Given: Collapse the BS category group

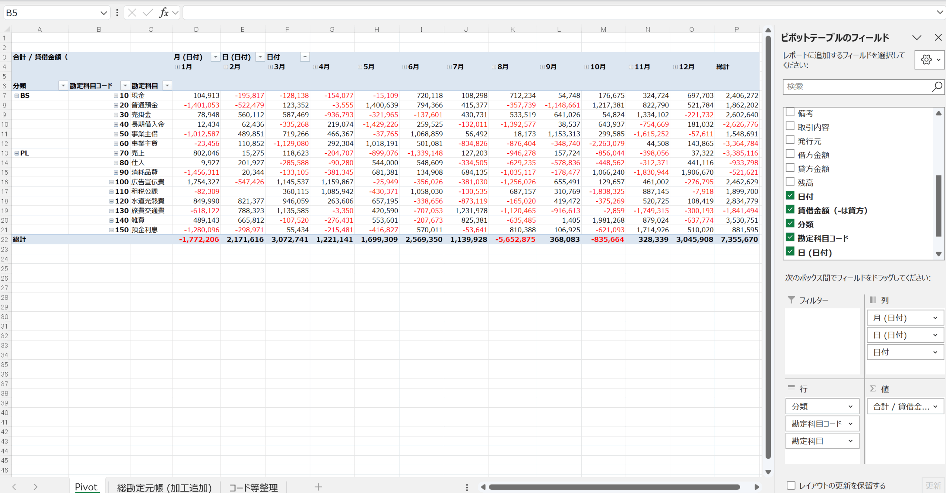Looking at the screenshot, I should tap(17, 96).
